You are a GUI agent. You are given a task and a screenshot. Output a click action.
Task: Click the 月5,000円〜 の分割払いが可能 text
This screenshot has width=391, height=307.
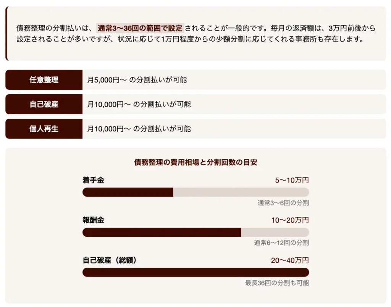(137, 80)
